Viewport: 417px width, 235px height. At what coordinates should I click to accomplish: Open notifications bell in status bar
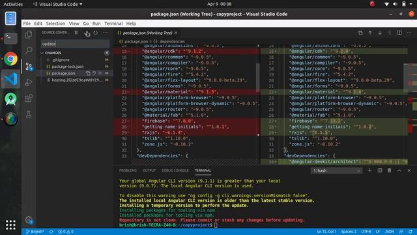coord(410,232)
